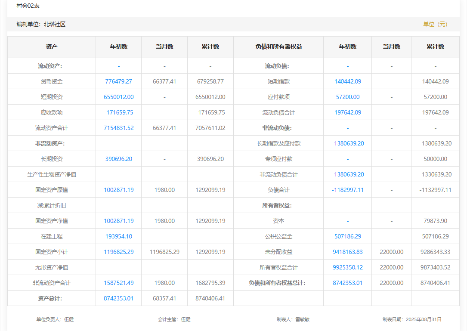The width and height of the screenshot is (467, 331).
Task: Click 负债和所有者权益总计 opening balance link
Action: 347,283
